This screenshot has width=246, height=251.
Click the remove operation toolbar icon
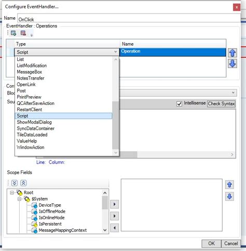point(23,33)
